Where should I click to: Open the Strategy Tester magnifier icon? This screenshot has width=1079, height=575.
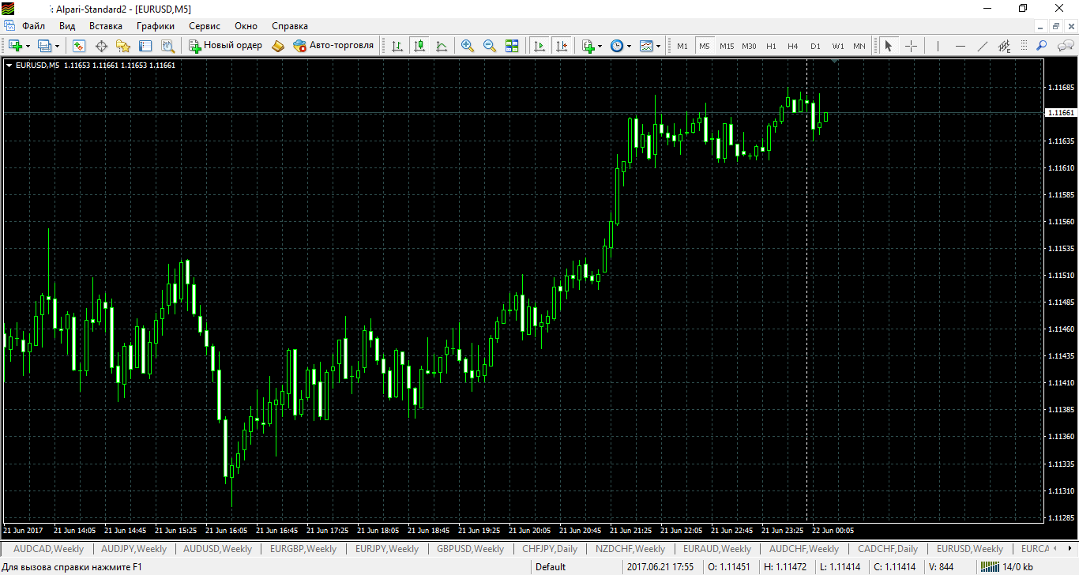click(168, 46)
